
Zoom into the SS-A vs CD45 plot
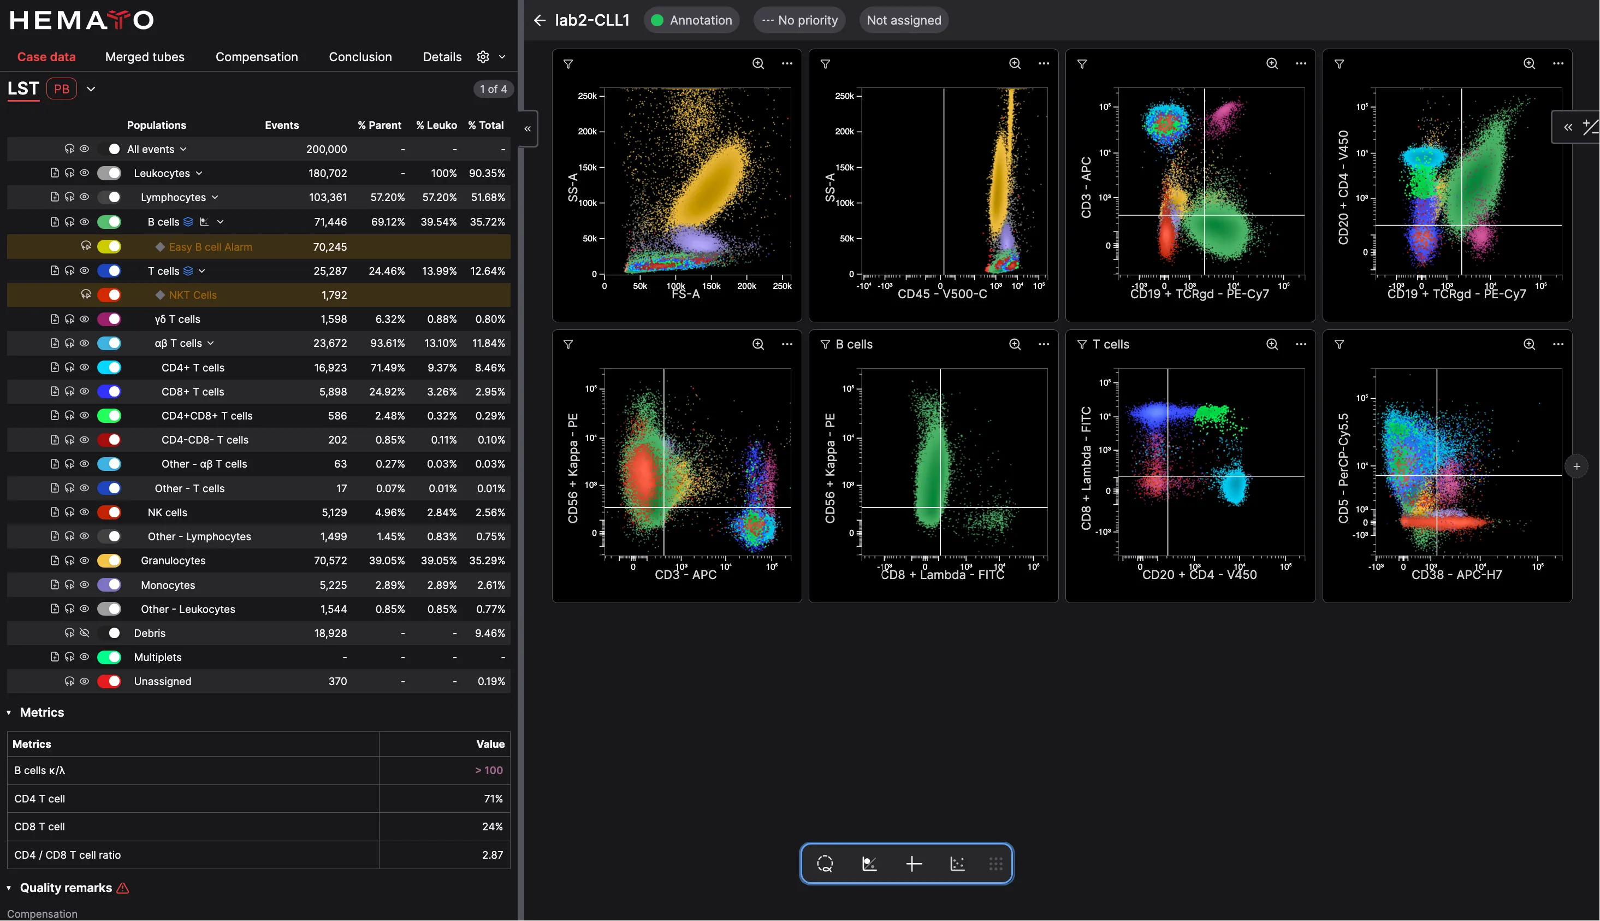(x=1015, y=63)
